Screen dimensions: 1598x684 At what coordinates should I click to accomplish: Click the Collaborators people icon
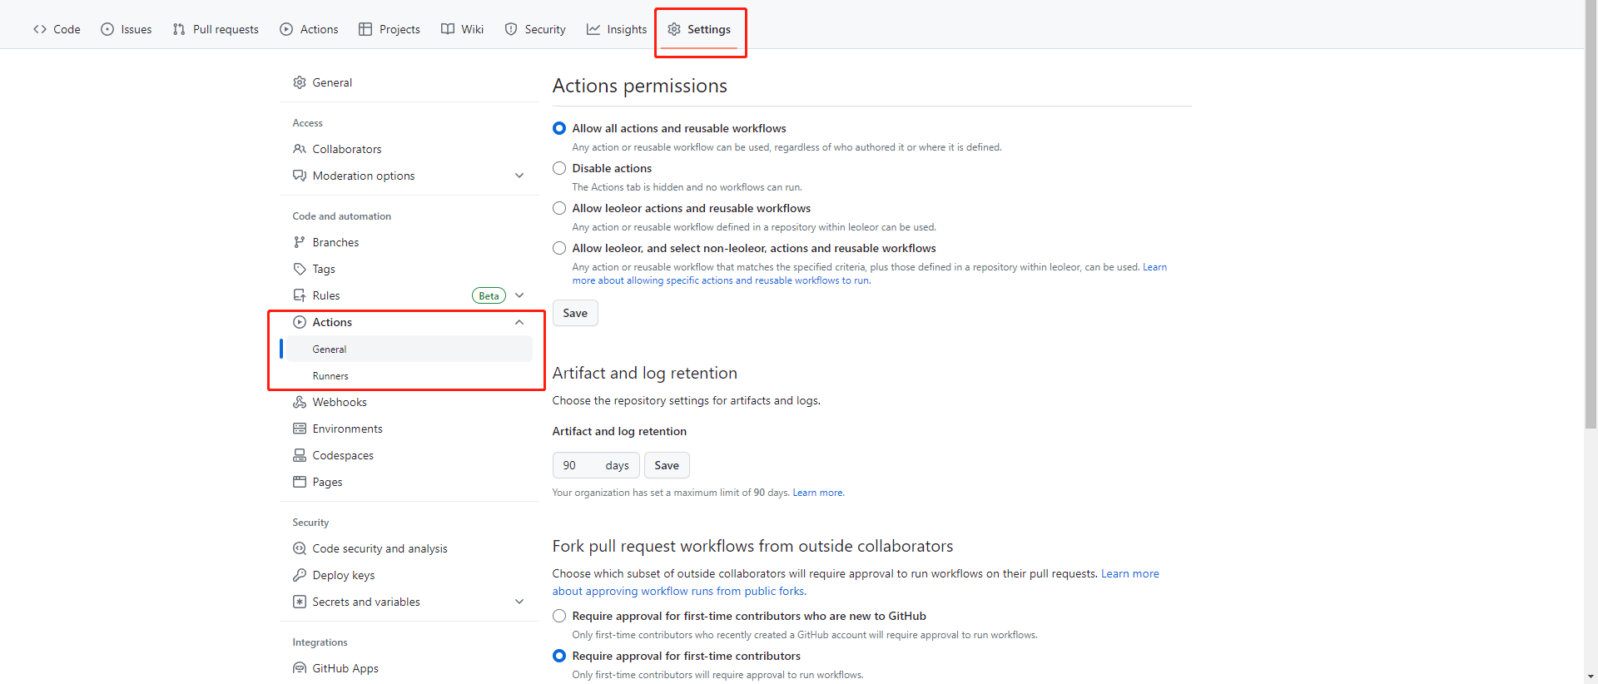(300, 149)
